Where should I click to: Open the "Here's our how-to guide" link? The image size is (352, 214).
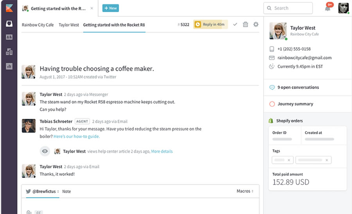pos(77,136)
